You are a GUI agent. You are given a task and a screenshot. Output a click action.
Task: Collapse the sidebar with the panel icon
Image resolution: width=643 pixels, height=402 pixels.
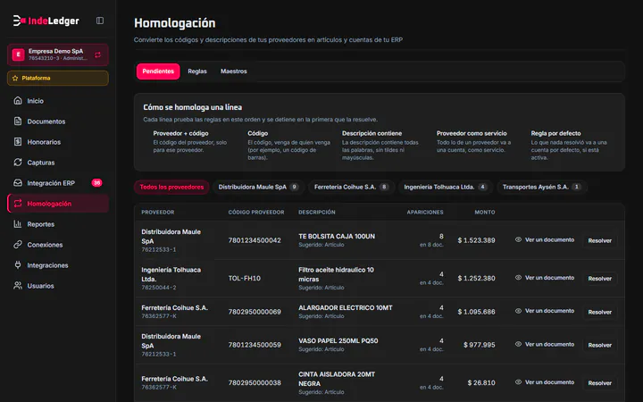100,21
